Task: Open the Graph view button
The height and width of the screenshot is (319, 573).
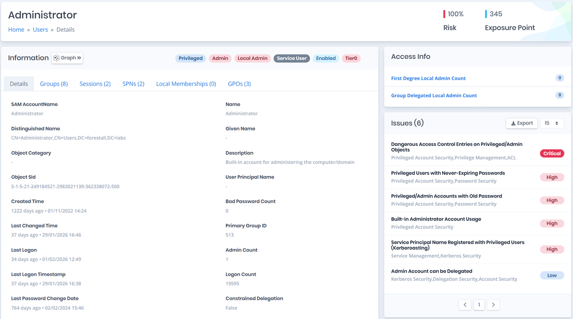Action: [x=67, y=58]
